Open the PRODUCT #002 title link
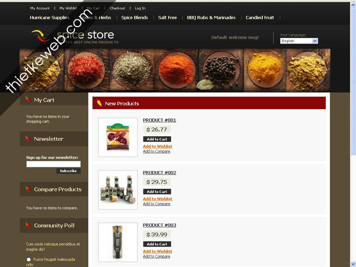The height and width of the screenshot is (267, 356). click(x=159, y=172)
